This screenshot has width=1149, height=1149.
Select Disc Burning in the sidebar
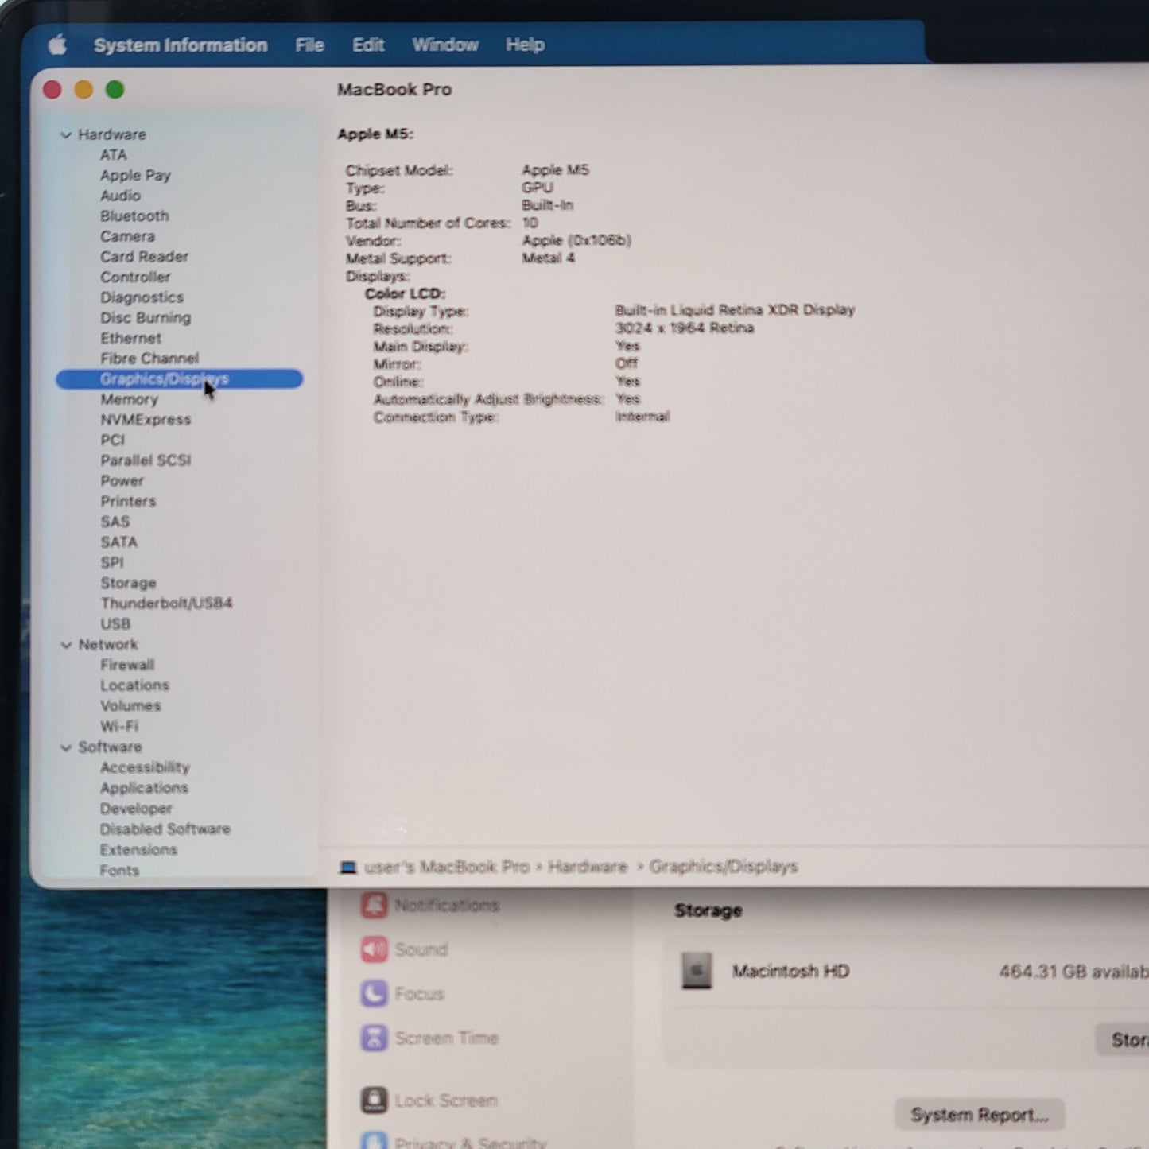tap(146, 318)
